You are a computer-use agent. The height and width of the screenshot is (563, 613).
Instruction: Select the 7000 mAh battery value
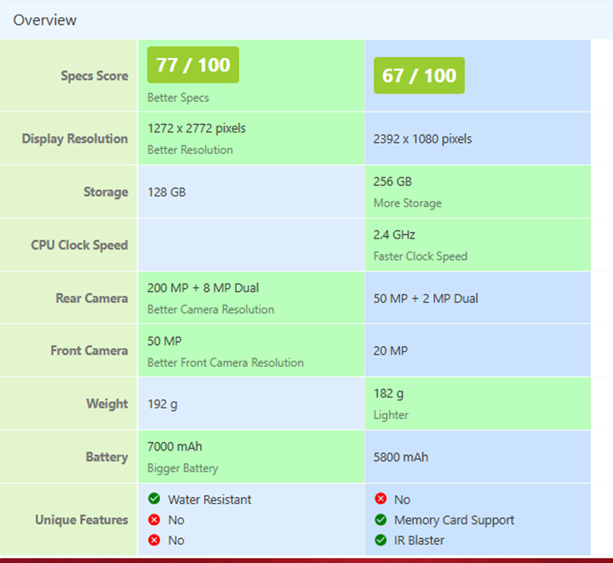pos(175,447)
